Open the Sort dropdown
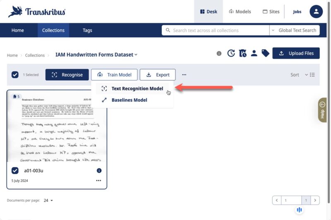331x220 pixels. [299, 75]
